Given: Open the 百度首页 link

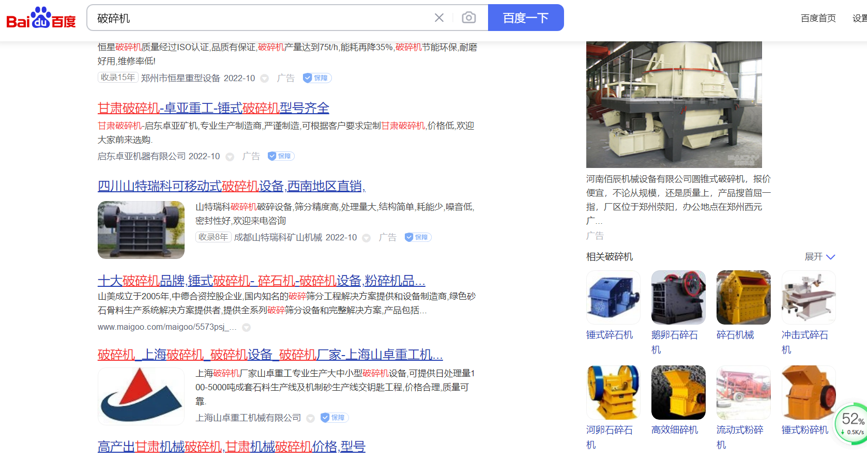Looking at the screenshot, I should click(818, 18).
